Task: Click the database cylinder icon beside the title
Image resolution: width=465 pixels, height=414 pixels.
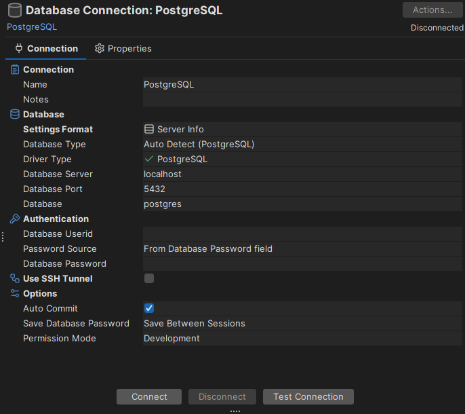Action: [14, 10]
